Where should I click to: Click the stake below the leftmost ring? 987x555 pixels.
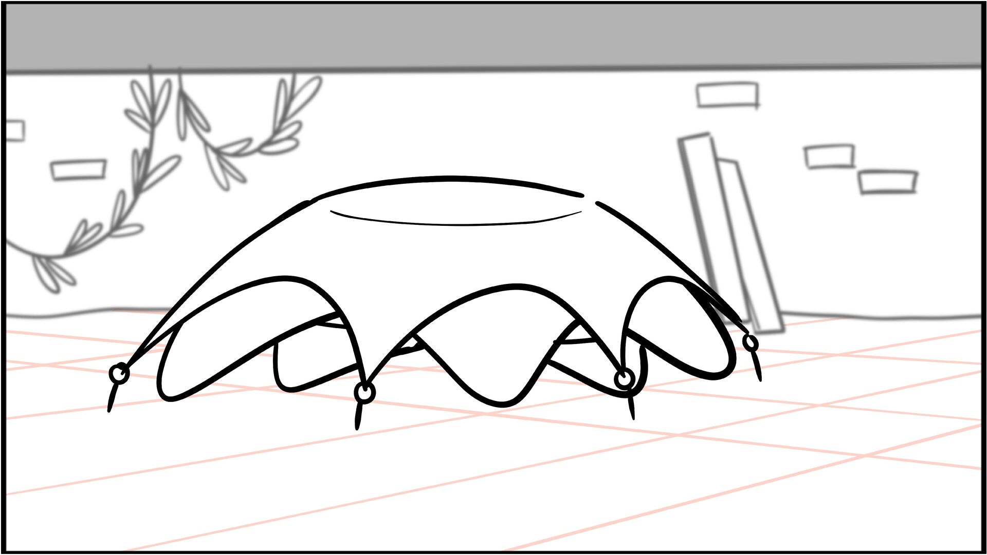(x=113, y=397)
